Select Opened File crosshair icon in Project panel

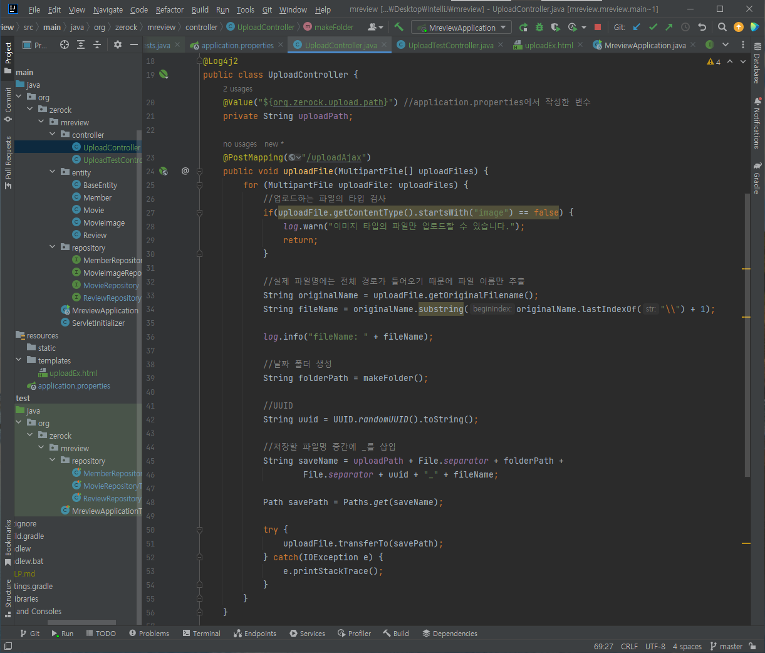pyautogui.click(x=65, y=44)
